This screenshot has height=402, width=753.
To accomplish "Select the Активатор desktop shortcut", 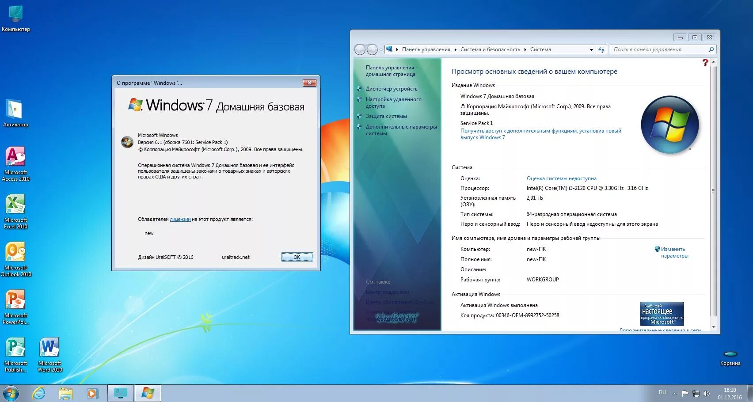I will coord(15,114).
